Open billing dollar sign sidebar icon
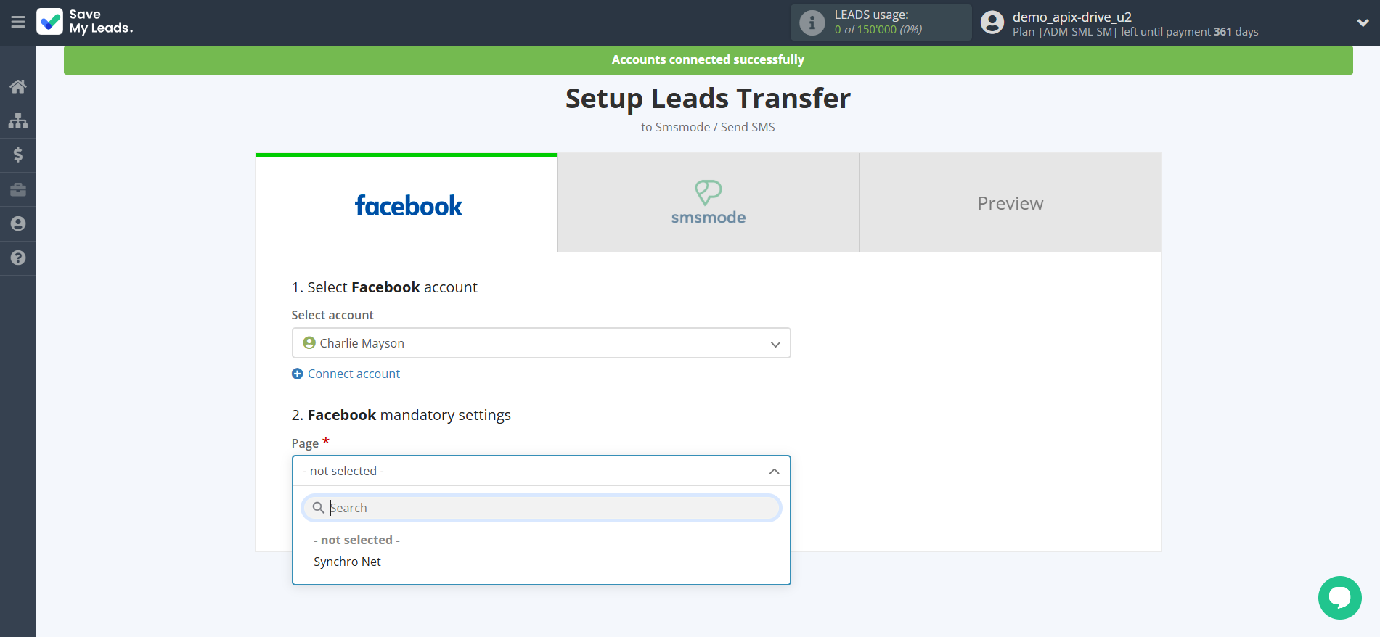Image resolution: width=1380 pixels, height=637 pixels. point(18,155)
